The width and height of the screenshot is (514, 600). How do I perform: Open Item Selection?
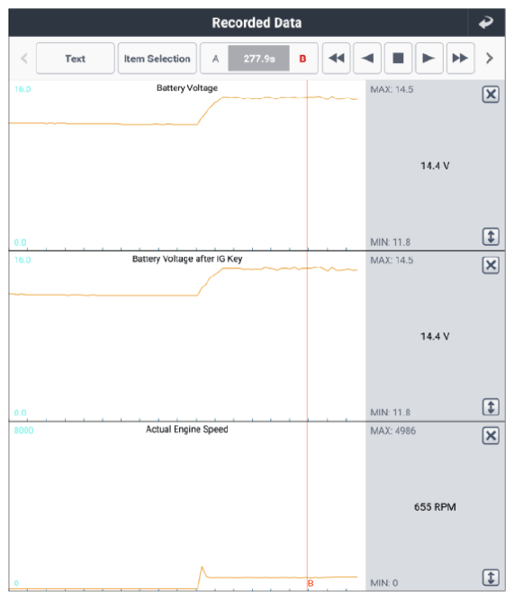[158, 59]
